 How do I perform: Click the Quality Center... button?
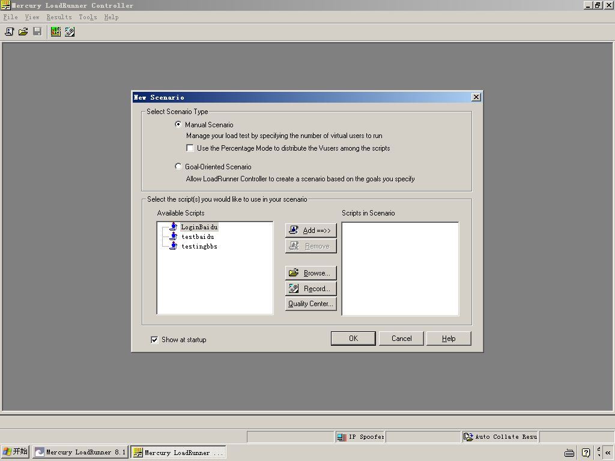click(x=311, y=304)
